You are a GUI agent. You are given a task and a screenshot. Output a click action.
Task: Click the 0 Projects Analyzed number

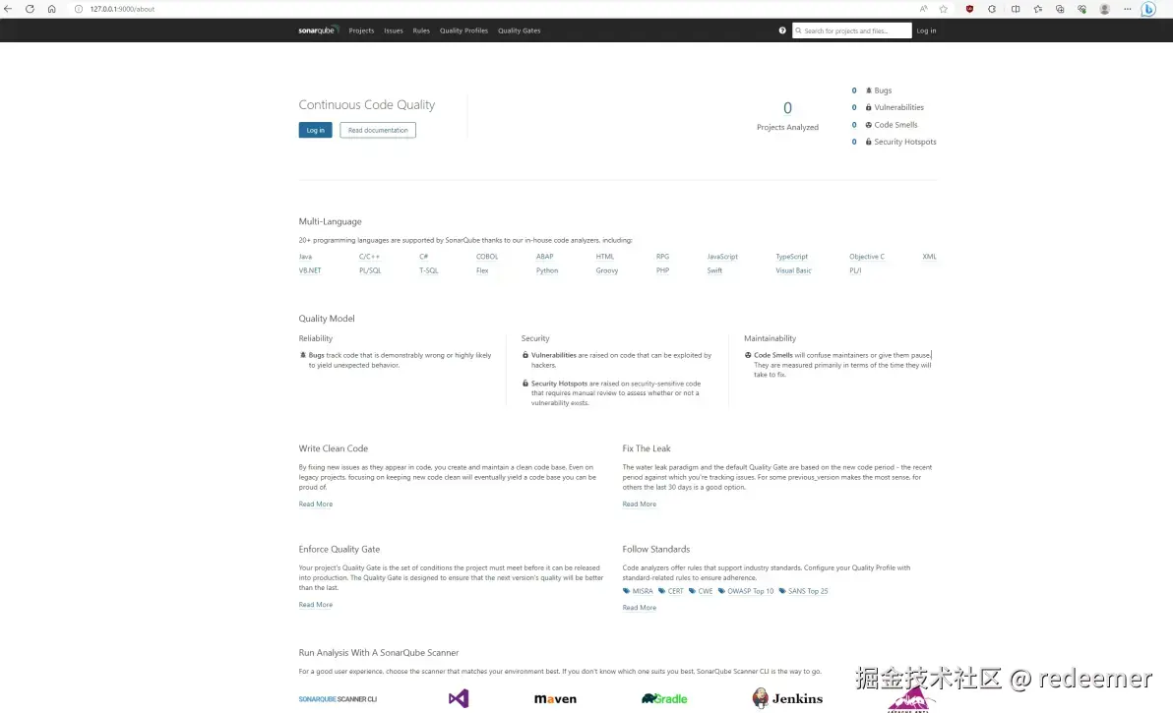[787, 108]
